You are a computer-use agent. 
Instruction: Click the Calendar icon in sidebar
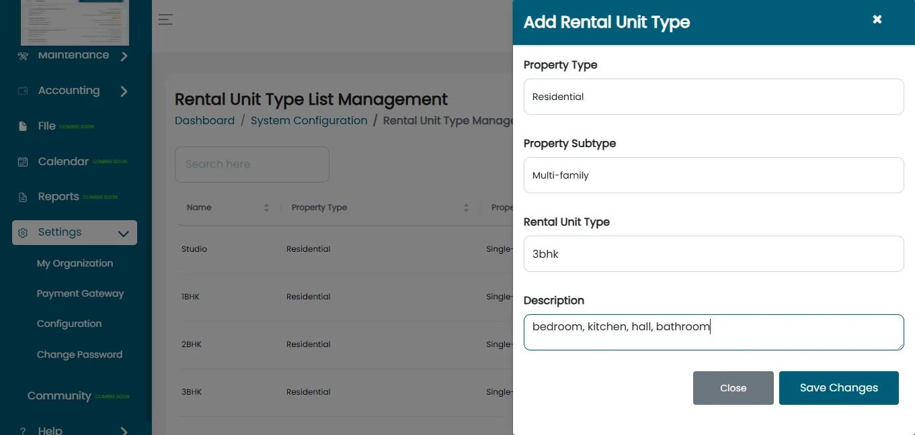(x=23, y=162)
